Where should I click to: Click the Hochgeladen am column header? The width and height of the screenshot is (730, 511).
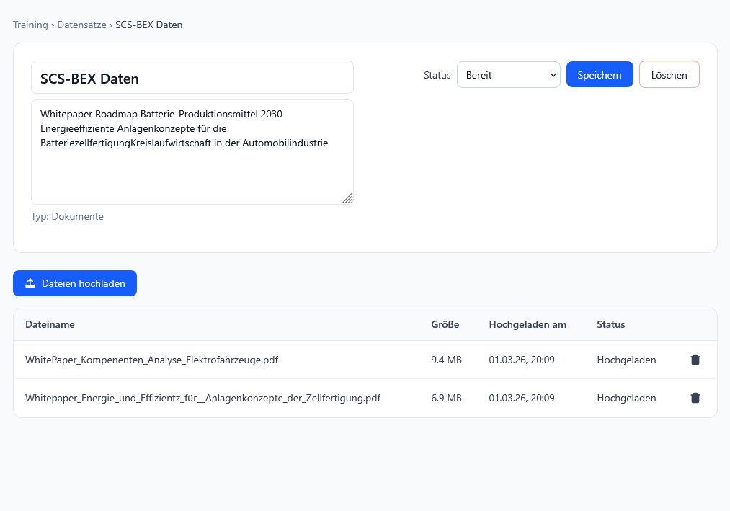(527, 324)
